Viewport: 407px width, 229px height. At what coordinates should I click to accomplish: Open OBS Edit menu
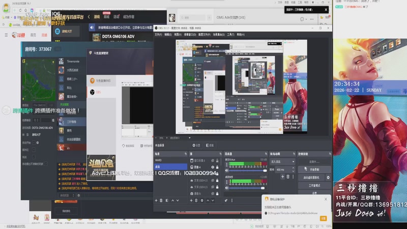point(168,35)
